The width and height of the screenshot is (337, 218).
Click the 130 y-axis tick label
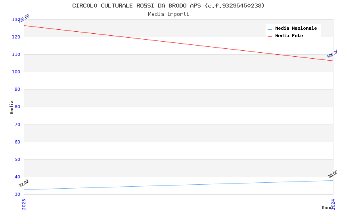[16, 19]
